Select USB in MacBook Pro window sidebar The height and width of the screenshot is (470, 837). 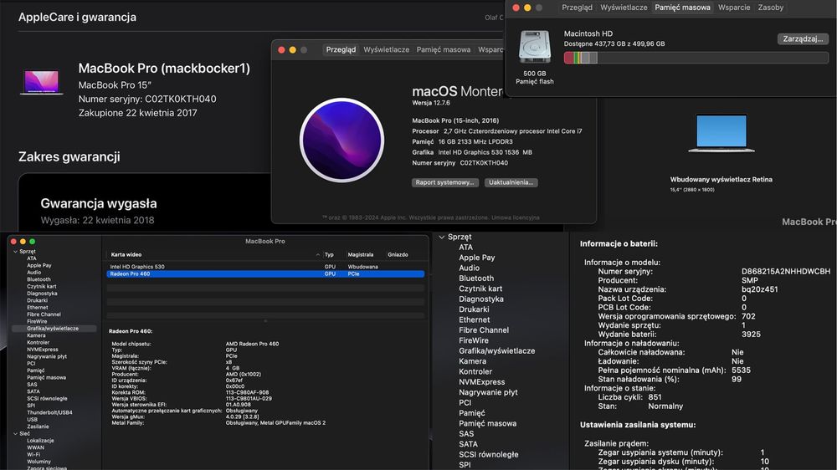[x=32, y=420]
